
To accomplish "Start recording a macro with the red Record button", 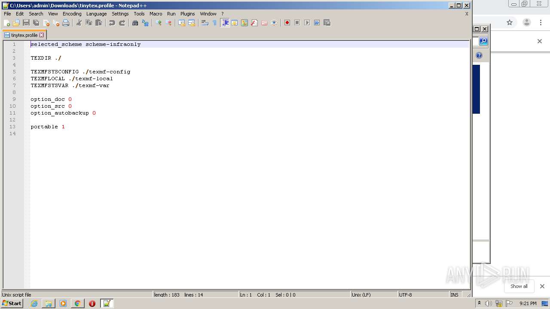I will click(287, 23).
